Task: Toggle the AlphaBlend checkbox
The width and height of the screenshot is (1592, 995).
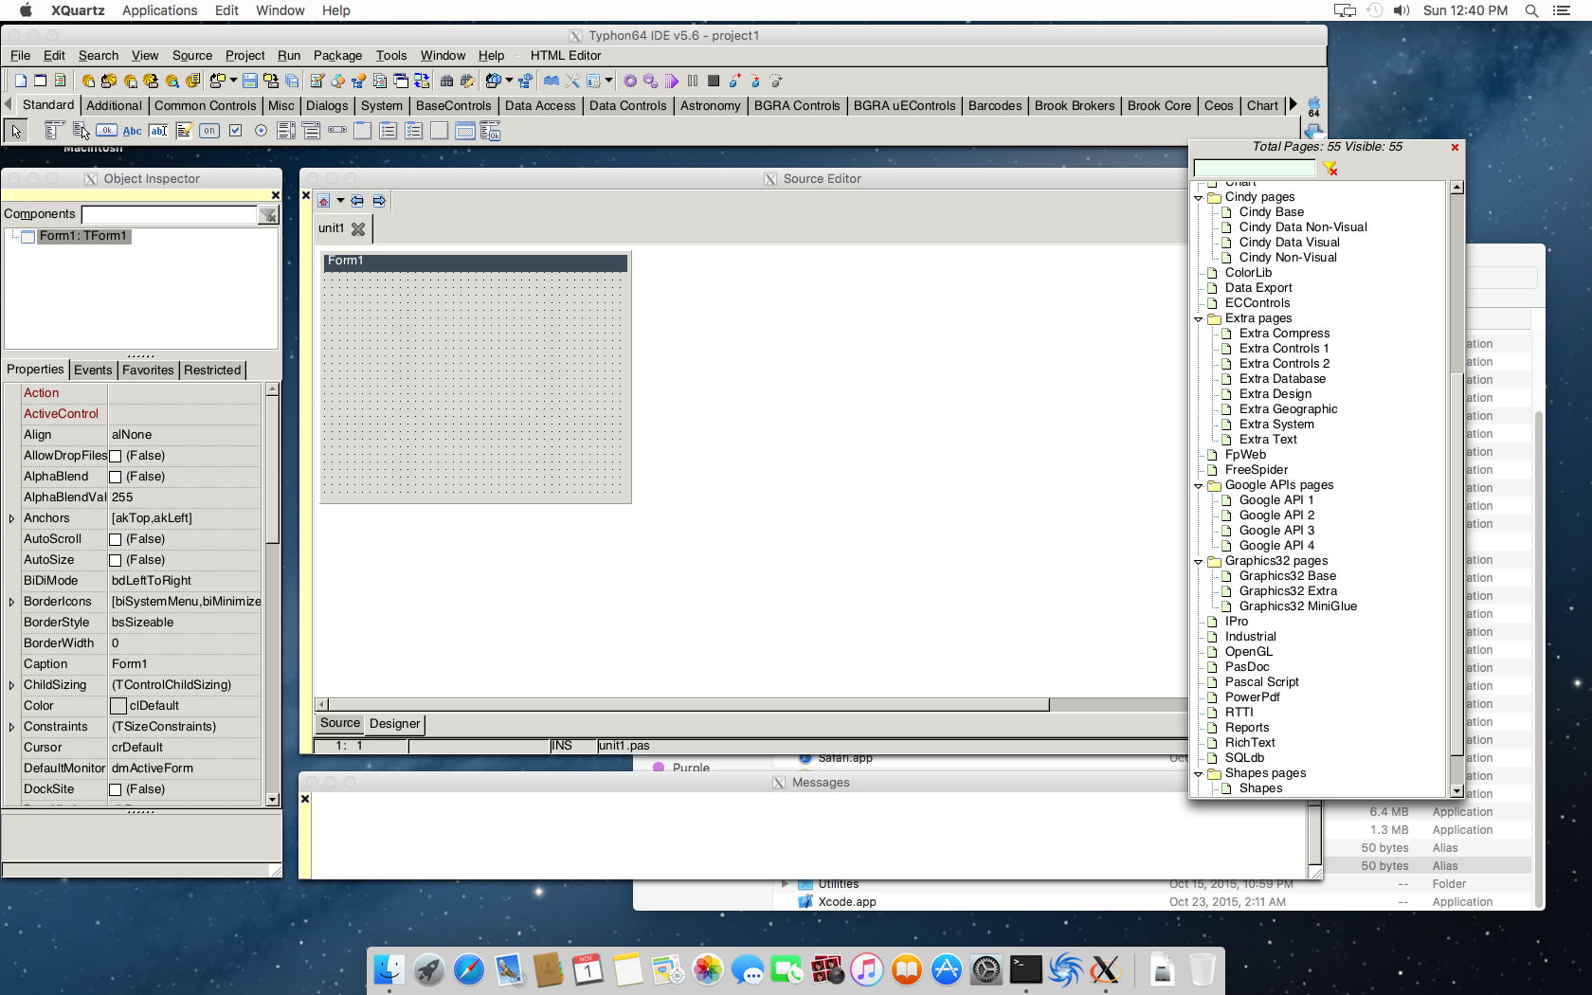Action: [116, 477]
